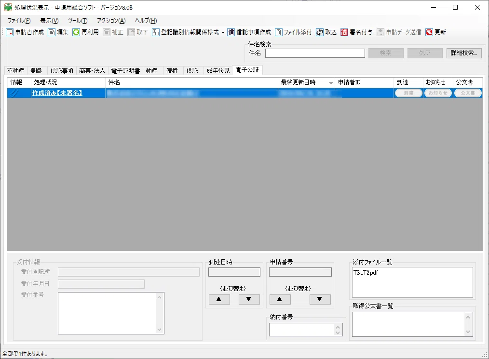Click the 到達 button in the row
Screen dimensions: 489x359
click(x=408, y=93)
